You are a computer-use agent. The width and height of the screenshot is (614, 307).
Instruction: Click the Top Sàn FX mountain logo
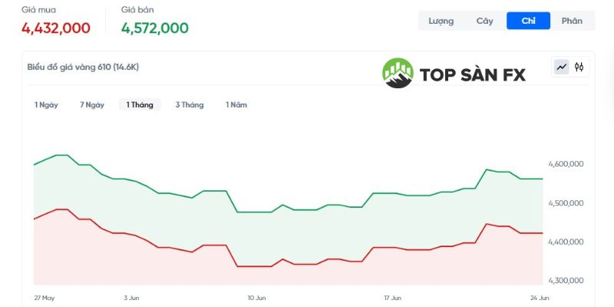(x=398, y=73)
